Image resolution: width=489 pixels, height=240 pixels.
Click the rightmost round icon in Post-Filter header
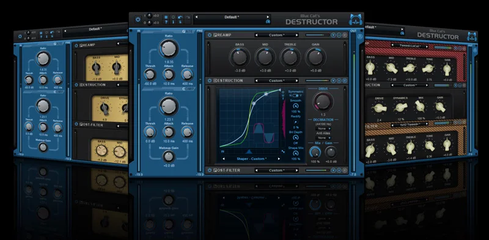click(x=345, y=170)
